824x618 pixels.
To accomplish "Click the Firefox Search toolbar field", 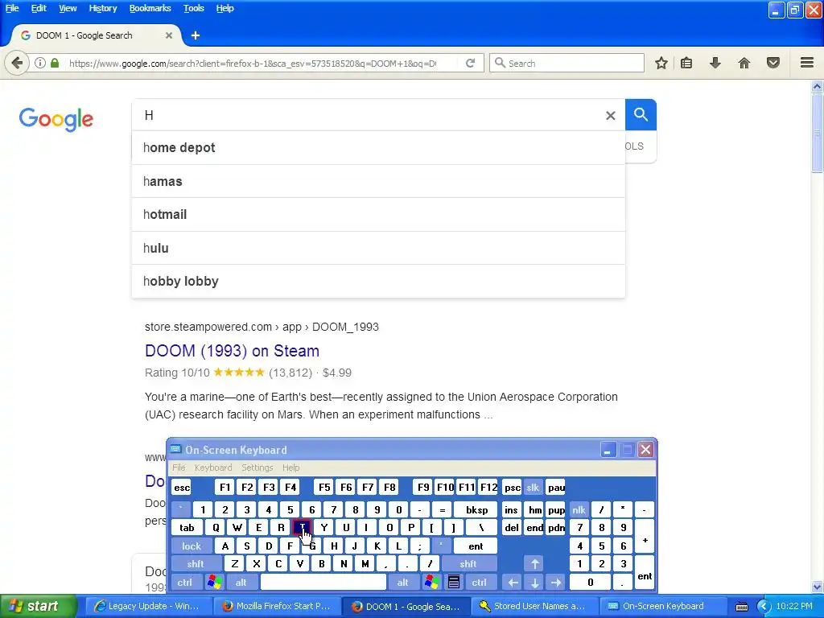I will (x=567, y=63).
